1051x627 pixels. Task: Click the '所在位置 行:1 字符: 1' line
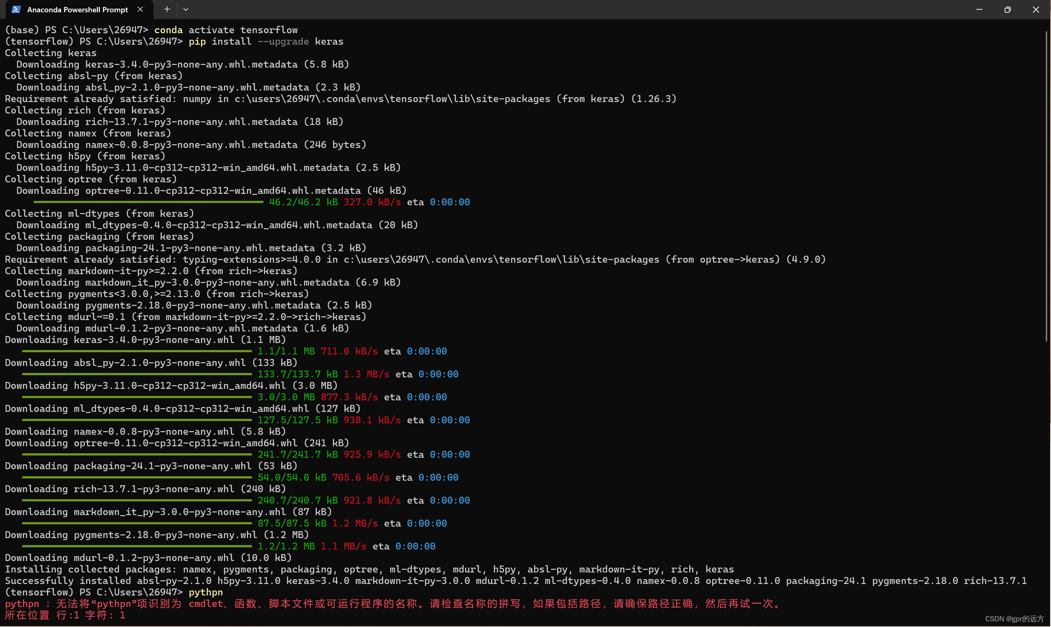tap(65, 615)
